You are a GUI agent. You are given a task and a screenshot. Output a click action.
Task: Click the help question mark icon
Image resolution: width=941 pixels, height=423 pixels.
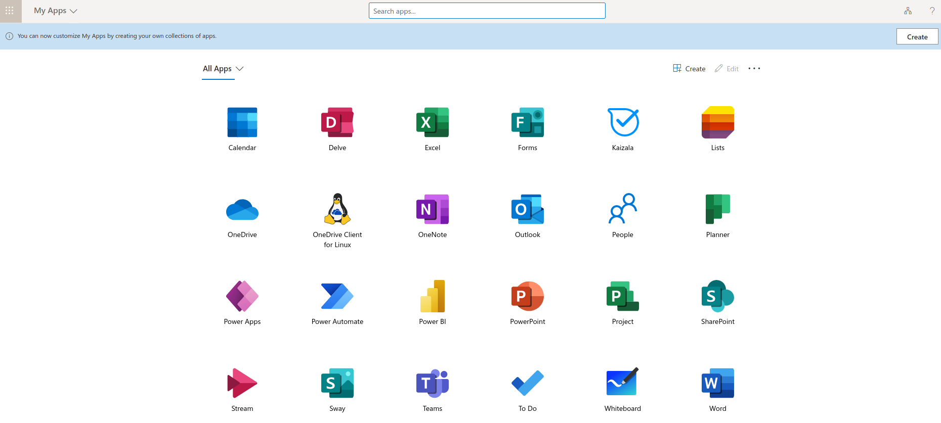(x=932, y=11)
